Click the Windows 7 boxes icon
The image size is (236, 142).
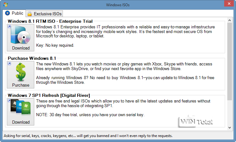click(21, 109)
